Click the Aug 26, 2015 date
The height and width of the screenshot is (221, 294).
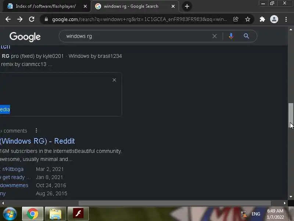(51, 194)
